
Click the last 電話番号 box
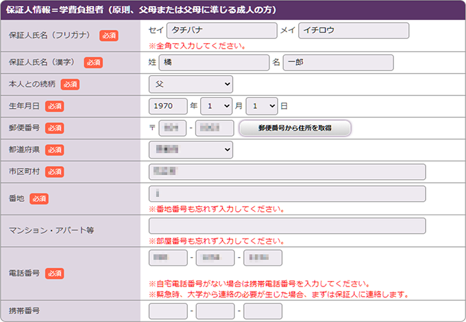point(262,258)
